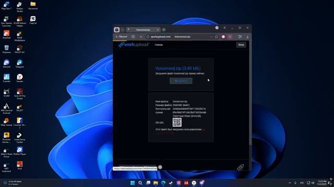Image resolution: width=334 pixels, height=187 pixels.
Task: Launch the SCUM game shortcut
Action: [x=6, y=92]
